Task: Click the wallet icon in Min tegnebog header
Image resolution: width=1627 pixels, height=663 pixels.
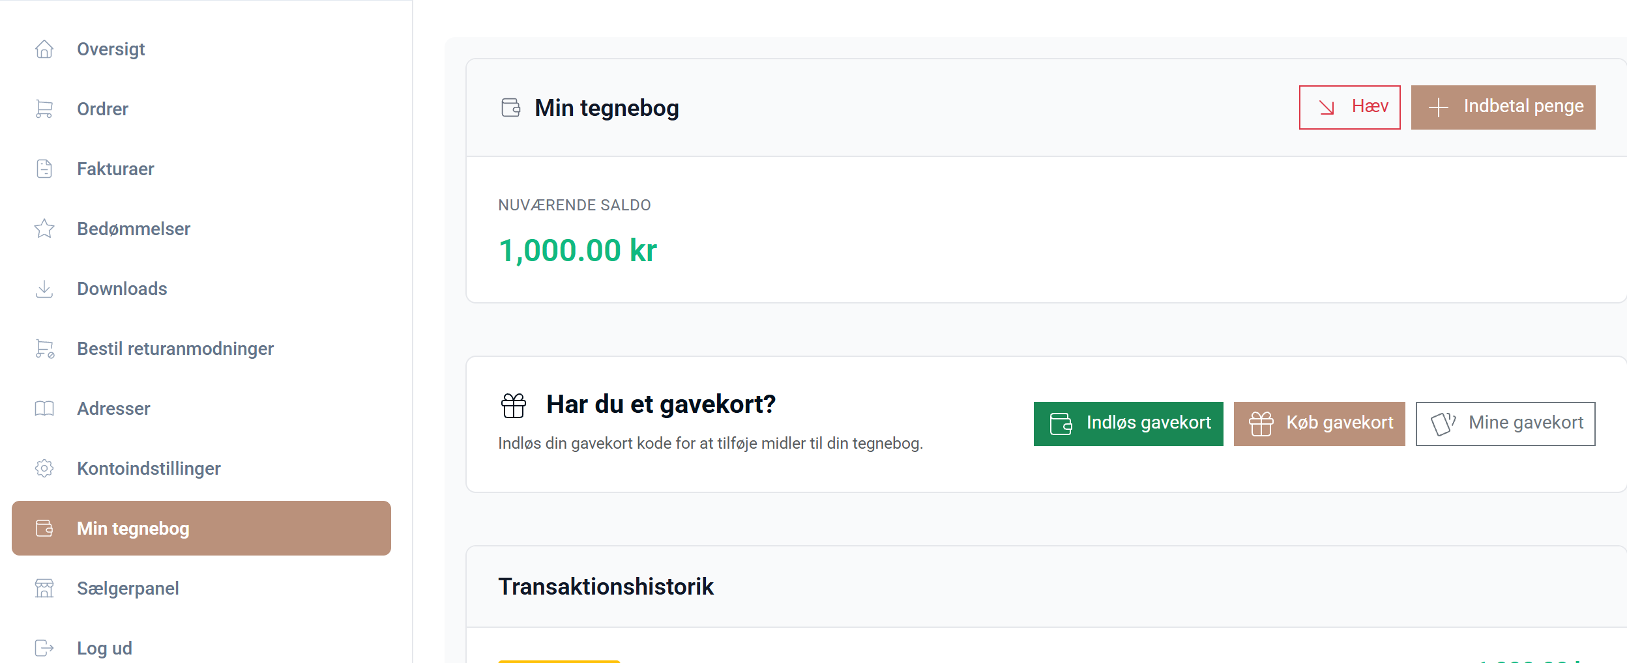Action: pos(511,107)
